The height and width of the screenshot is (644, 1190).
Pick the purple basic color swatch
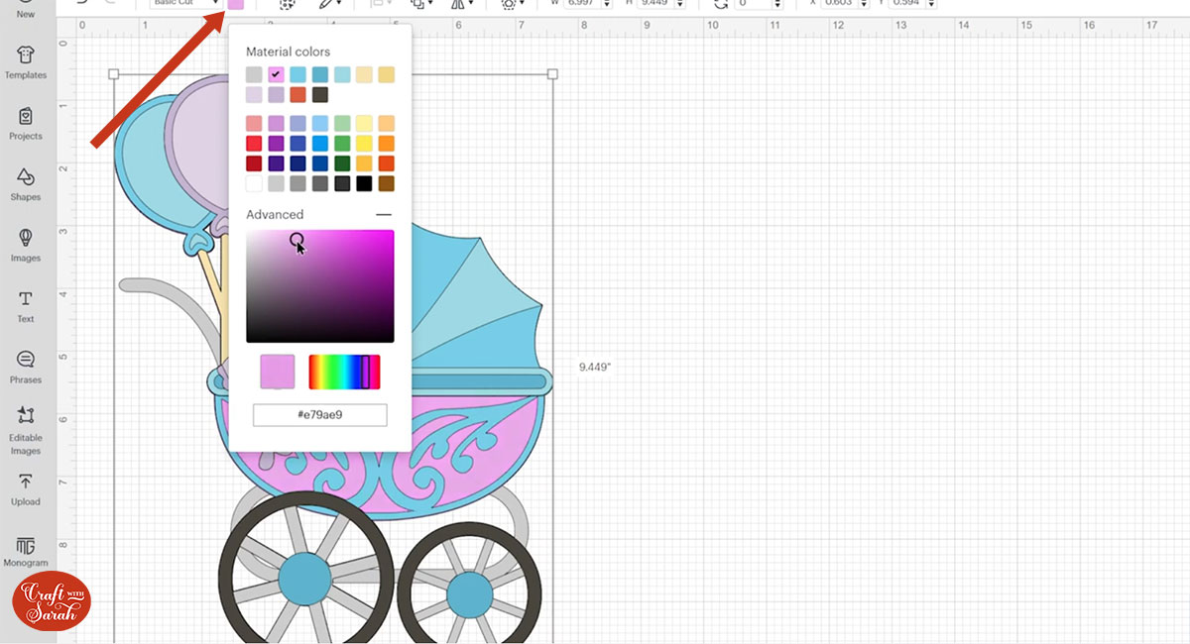point(276,144)
